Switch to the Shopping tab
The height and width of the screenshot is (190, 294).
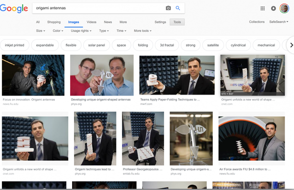click(54, 22)
